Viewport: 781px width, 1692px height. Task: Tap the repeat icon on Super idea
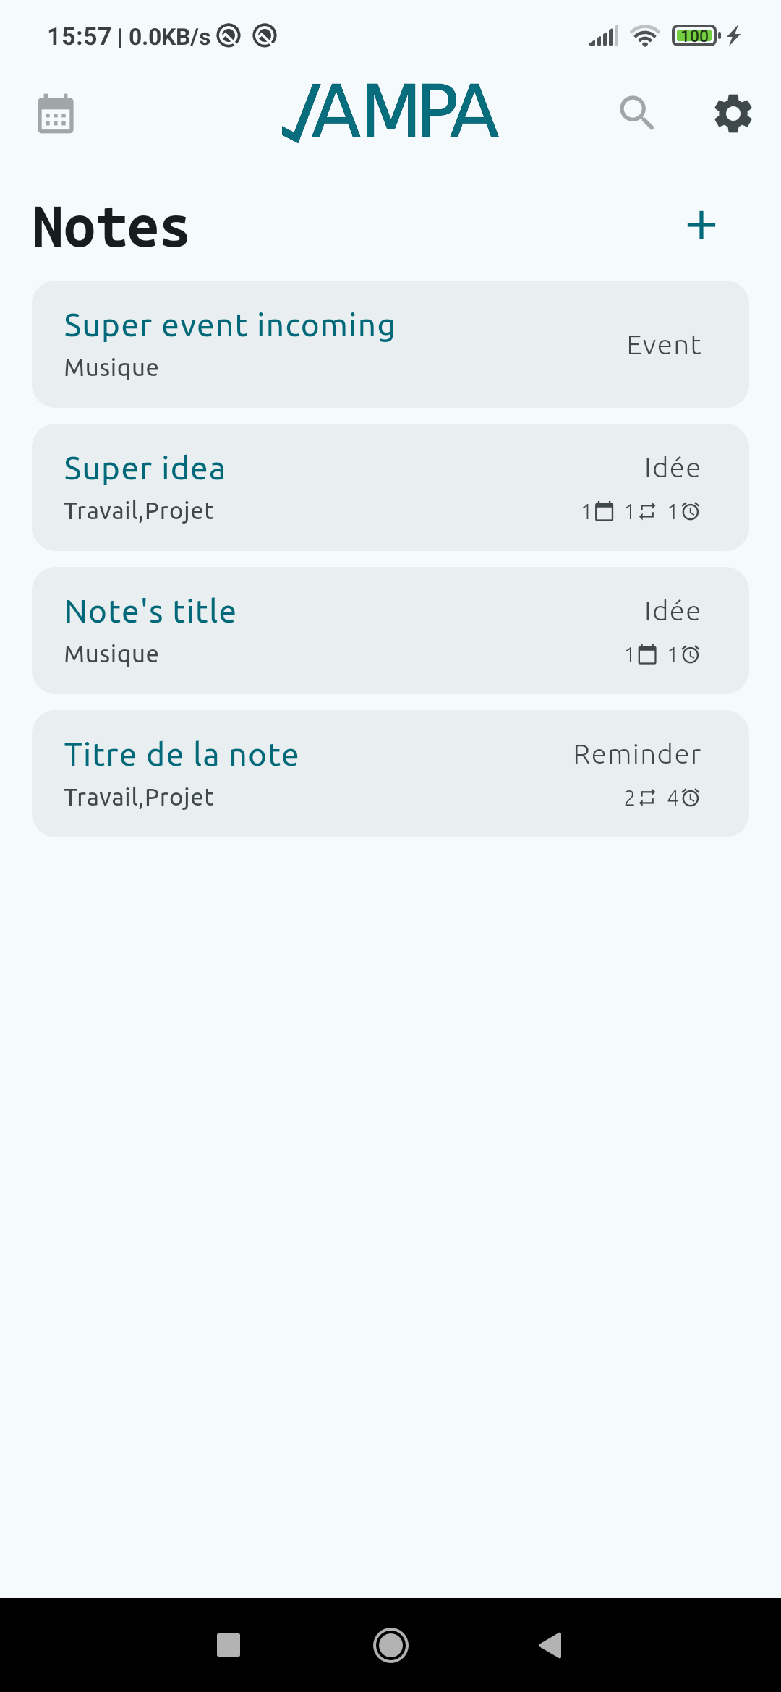click(647, 512)
